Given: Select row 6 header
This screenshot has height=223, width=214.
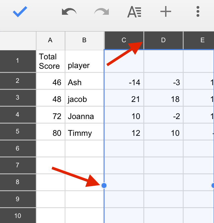Looking at the screenshot, I should [x=18, y=149].
